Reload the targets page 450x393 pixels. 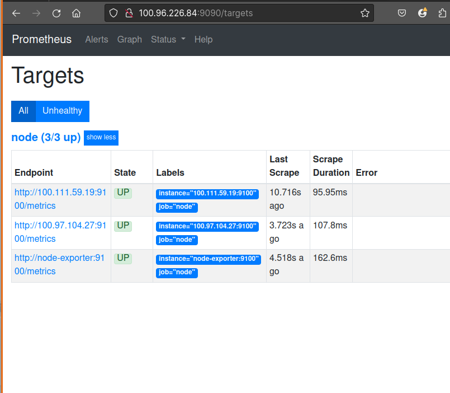click(56, 13)
